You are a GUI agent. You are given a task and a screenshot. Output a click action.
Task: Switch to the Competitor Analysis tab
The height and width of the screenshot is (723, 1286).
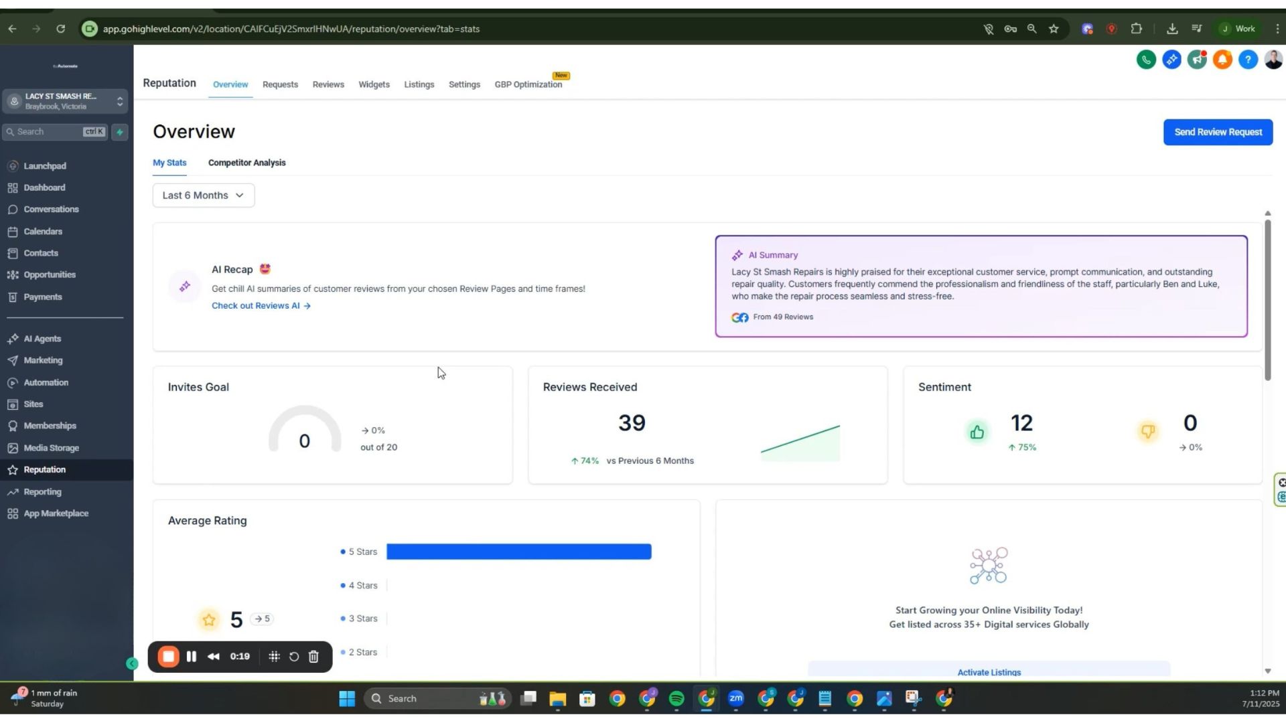(246, 163)
